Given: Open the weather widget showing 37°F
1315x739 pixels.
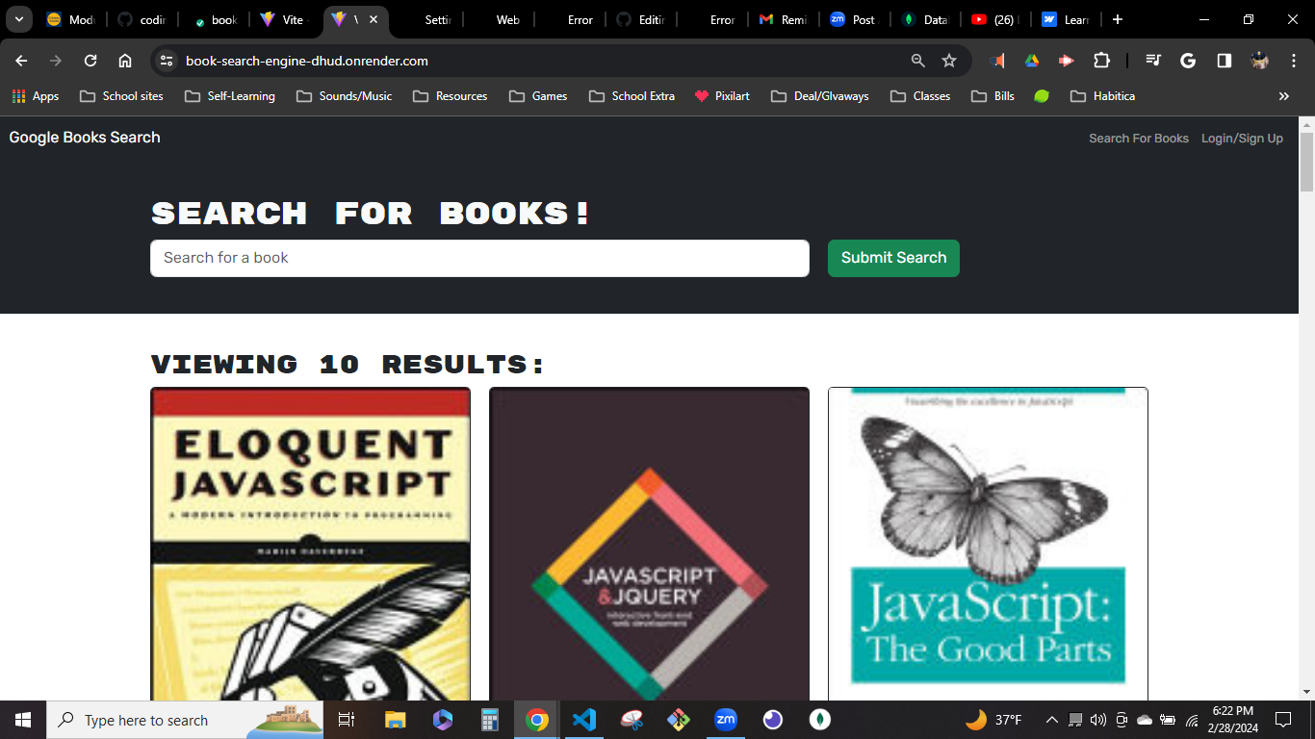Looking at the screenshot, I should coord(993,720).
